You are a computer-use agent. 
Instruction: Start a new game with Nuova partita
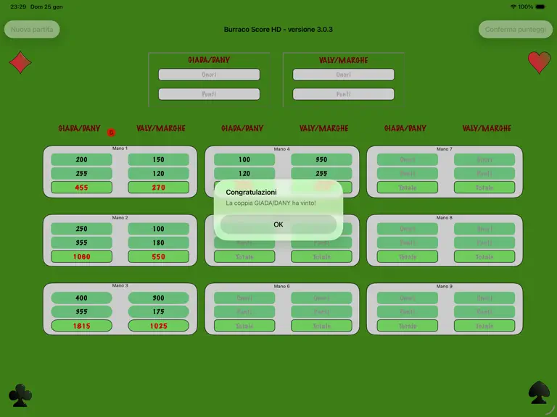tap(32, 30)
